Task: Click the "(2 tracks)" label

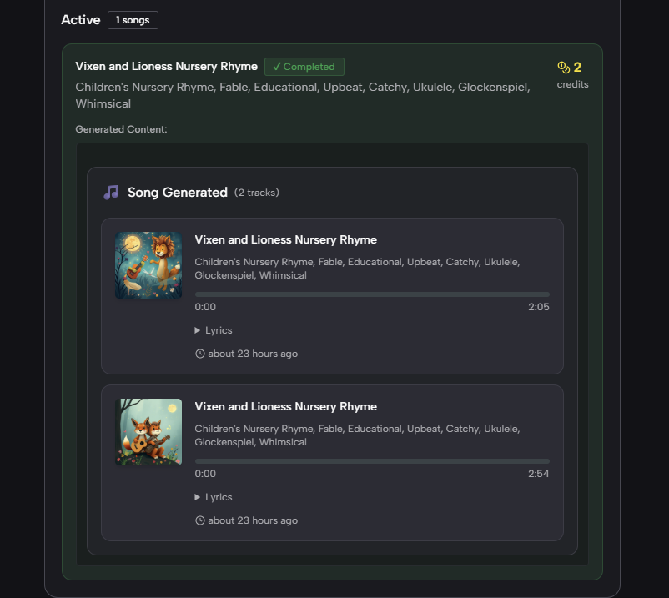Action: pyautogui.click(x=257, y=193)
